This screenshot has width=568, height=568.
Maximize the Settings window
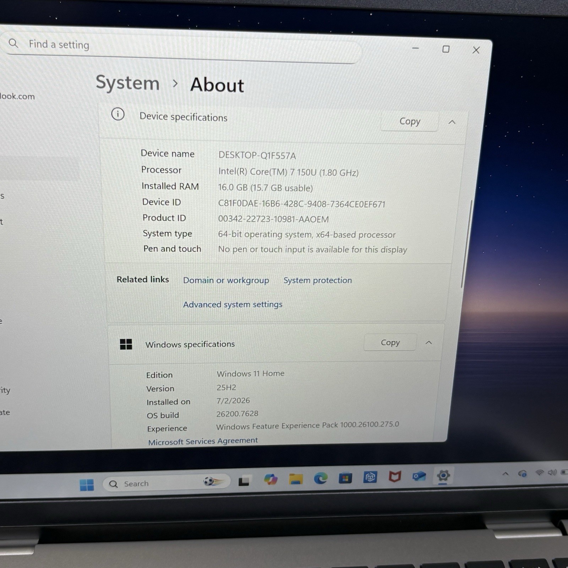[x=446, y=49]
